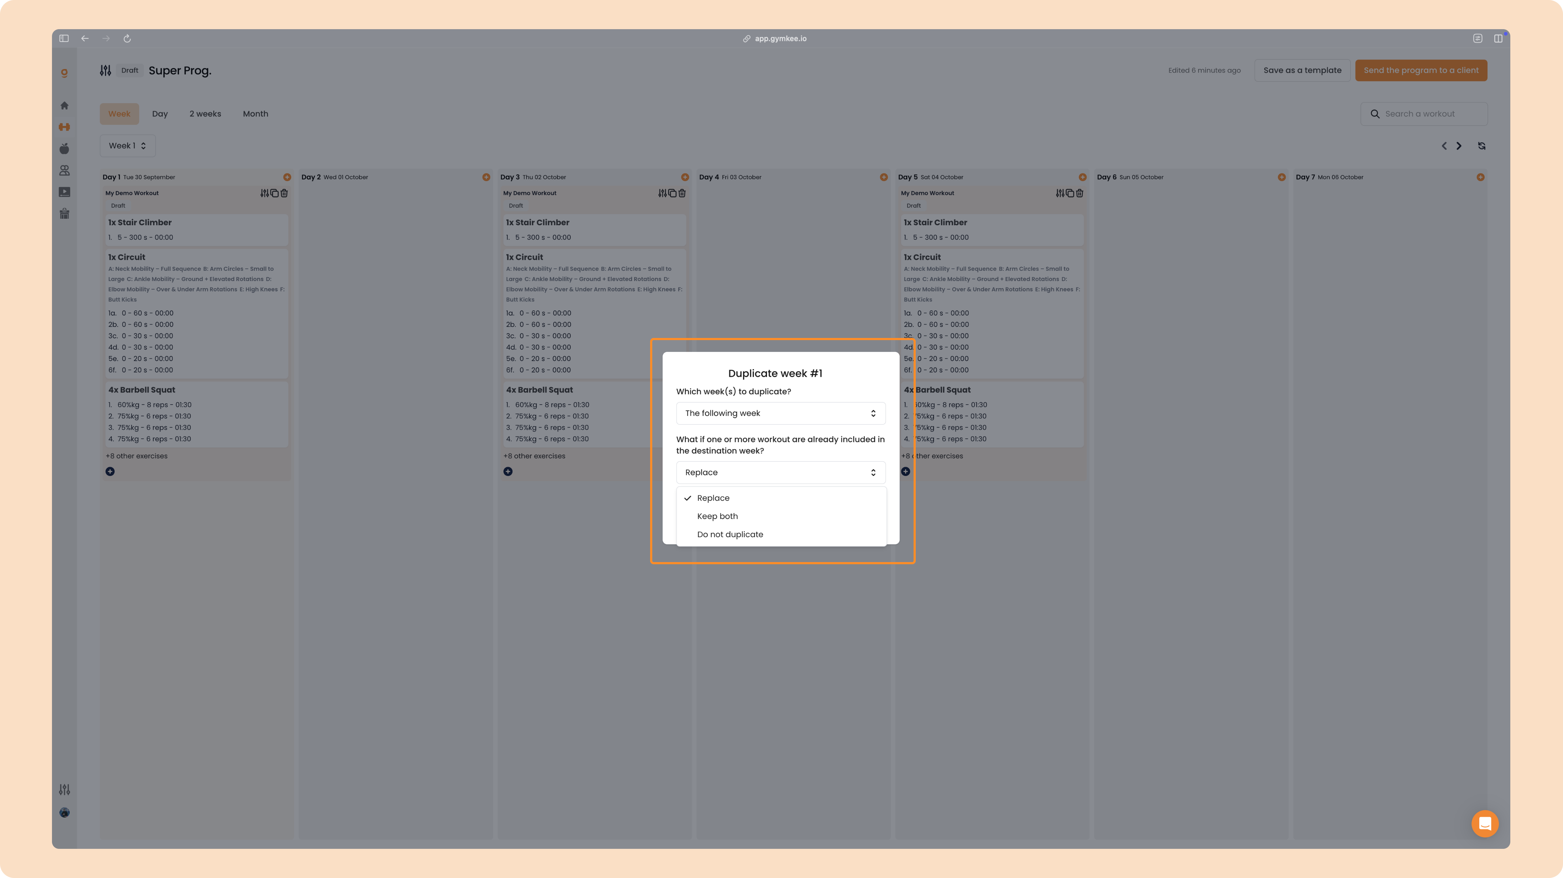Choose the Do not duplicate option

tap(781, 534)
